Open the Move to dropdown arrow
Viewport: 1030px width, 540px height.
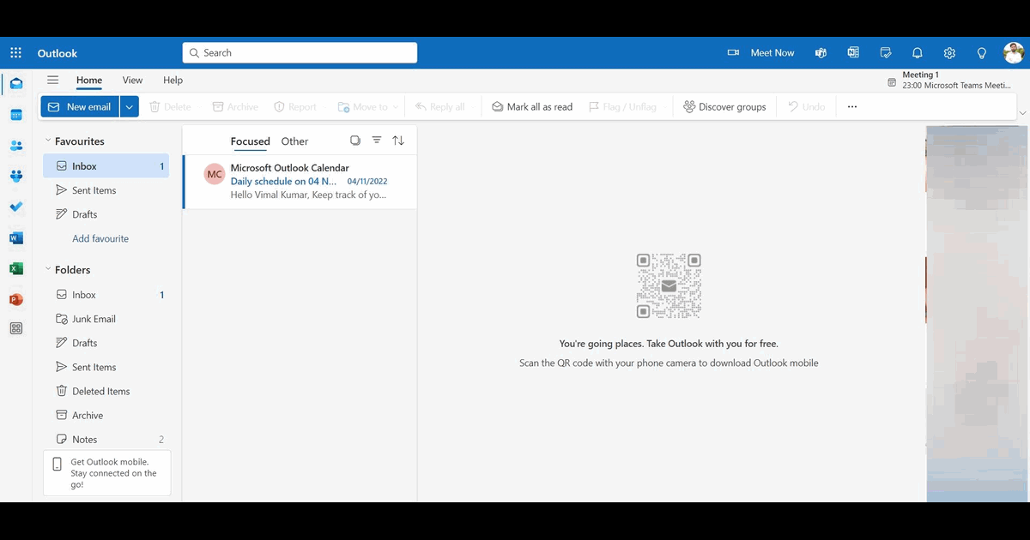[395, 107]
